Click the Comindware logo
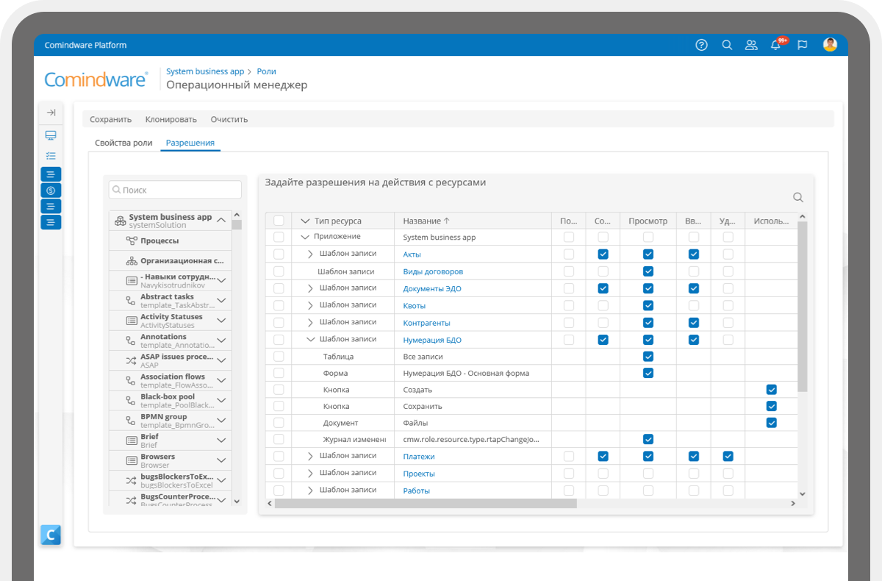882x581 pixels. [x=96, y=79]
